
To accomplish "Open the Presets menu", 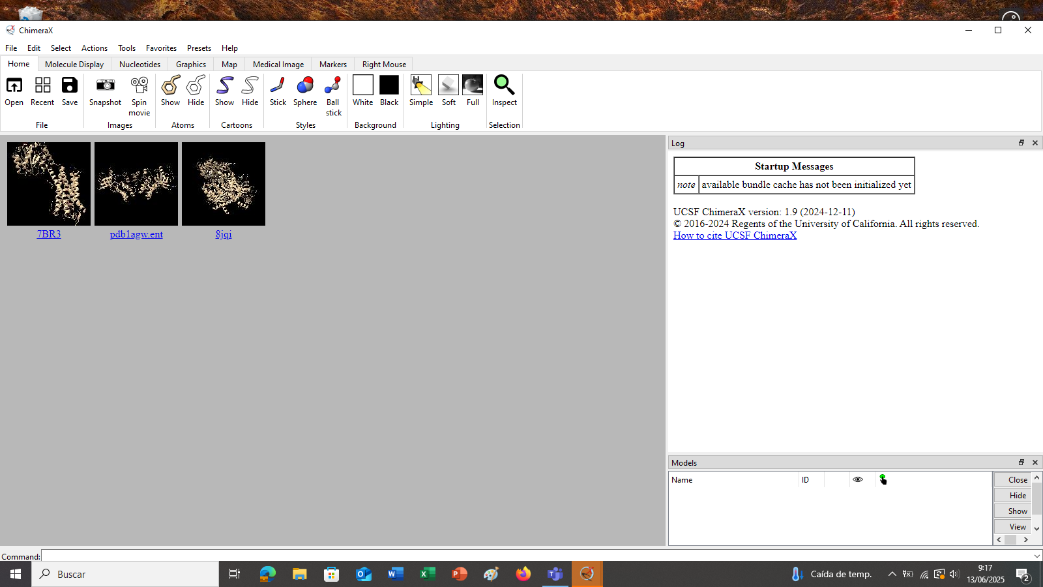I will pyautogui.click(x=199, y=48).
